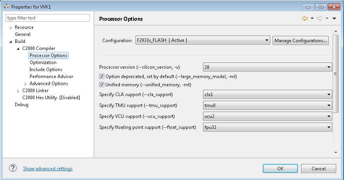Open the view menu triangle icon
Screen dimensions: 344x180
pyautogui.click(x=334, y=19)
